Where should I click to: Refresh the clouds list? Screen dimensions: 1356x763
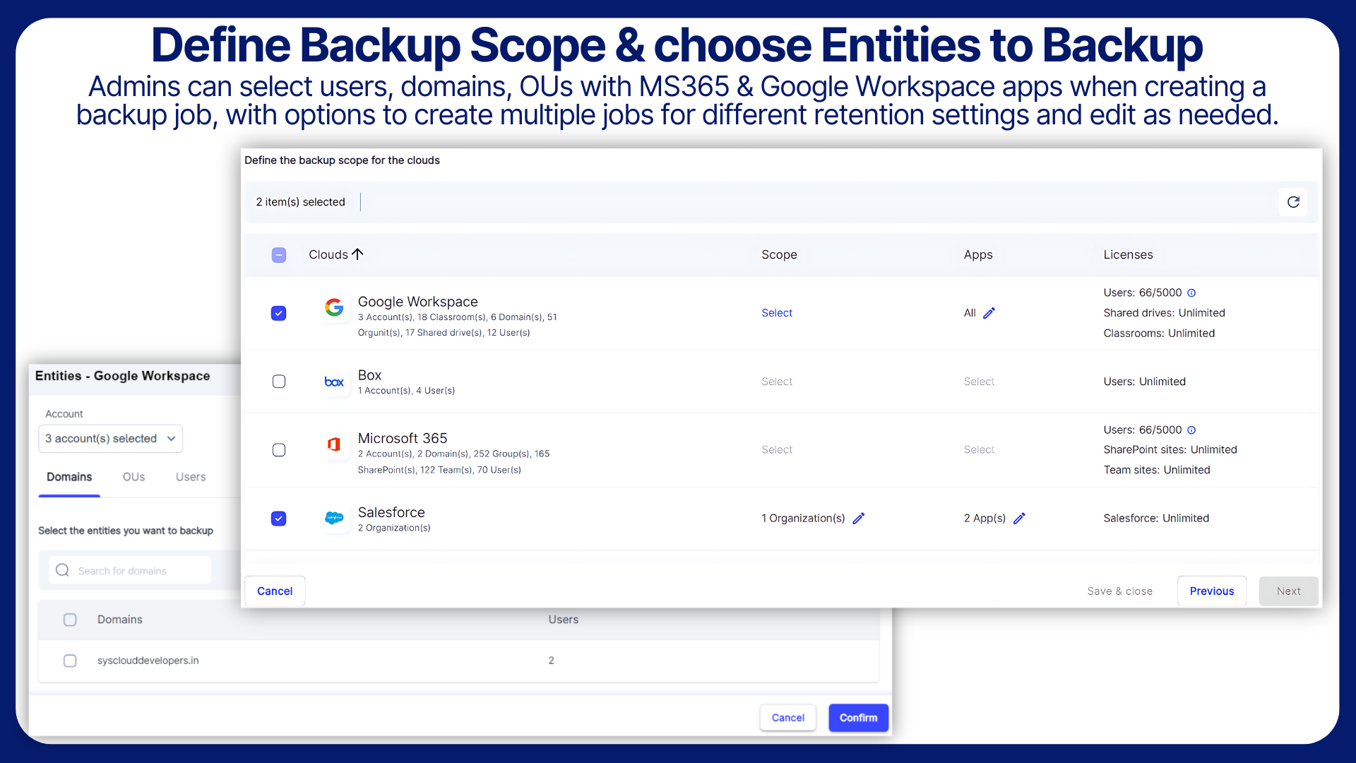coord(1294,202)
